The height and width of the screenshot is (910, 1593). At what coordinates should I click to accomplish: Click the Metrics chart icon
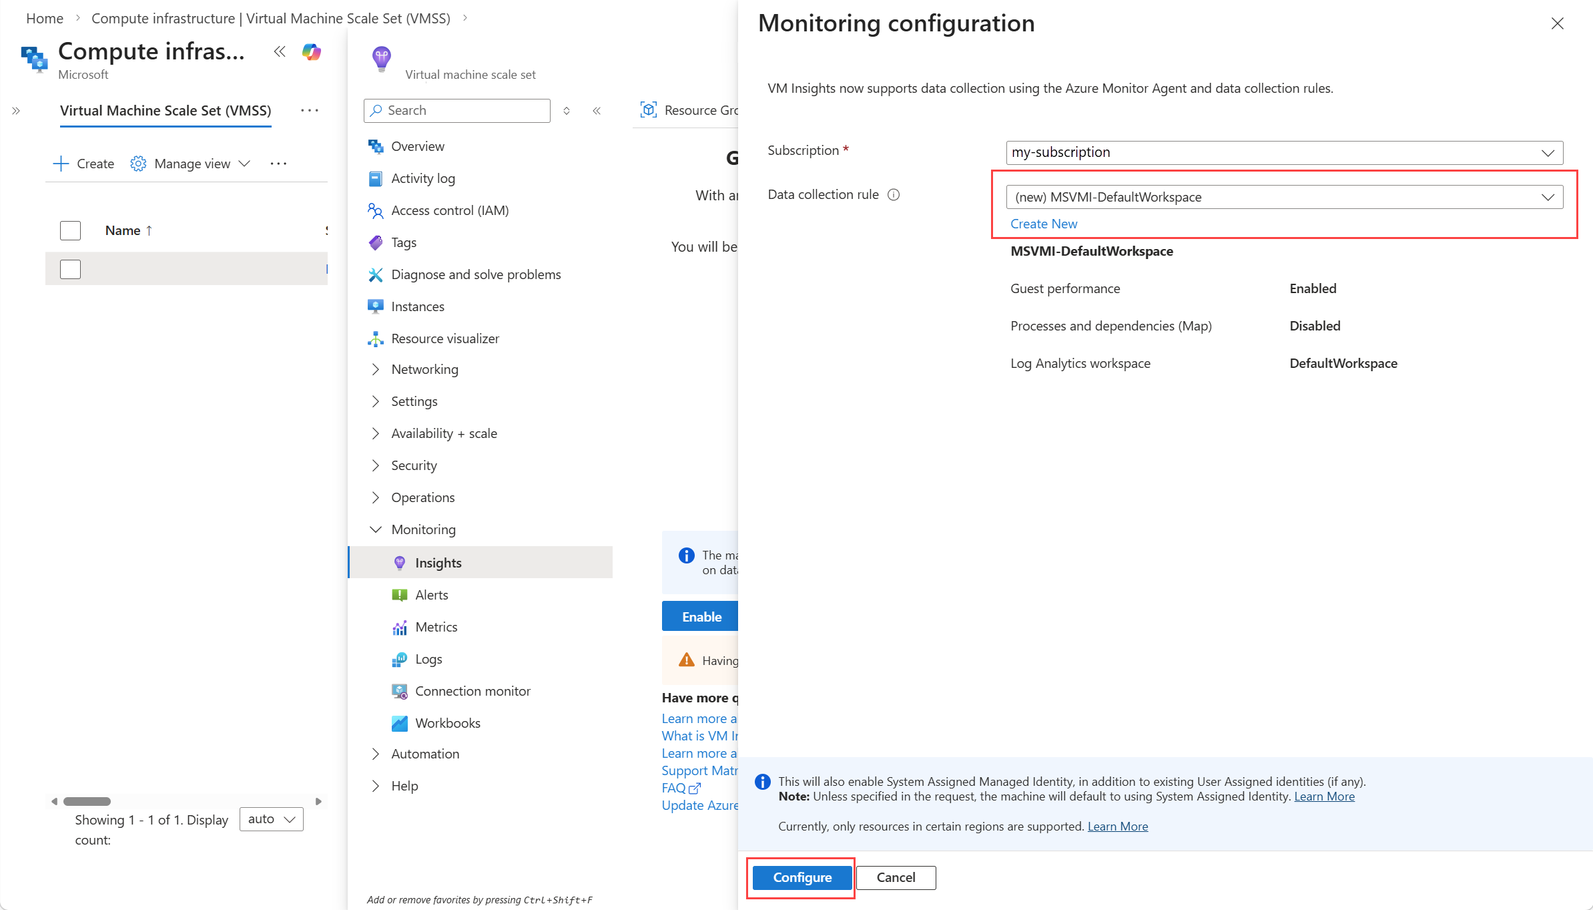pos(400,627)
